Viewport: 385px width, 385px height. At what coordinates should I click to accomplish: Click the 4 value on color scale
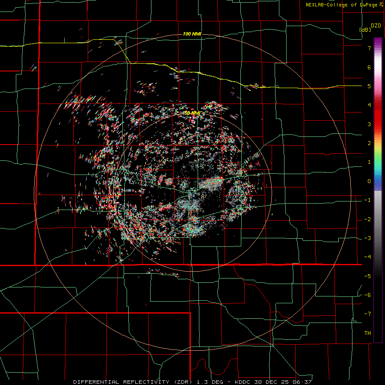click(x=369, y=105)
